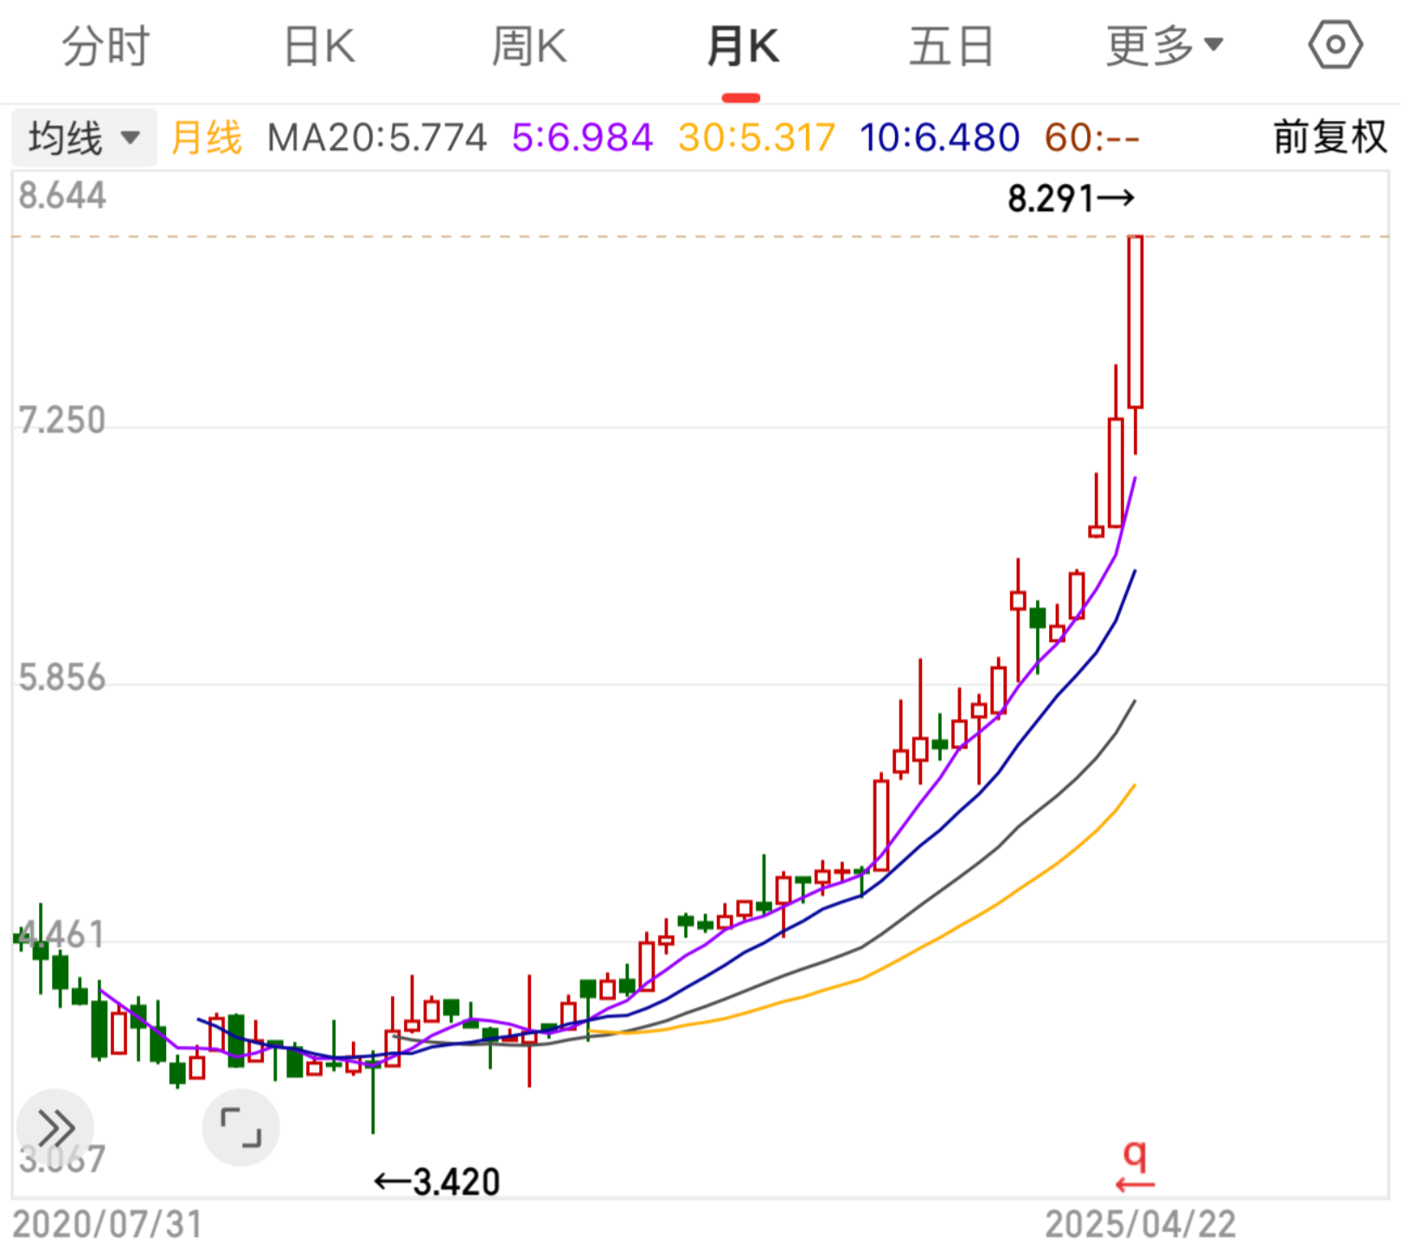Expand the 更多 more options dropdown
The width and height of the screenshot is (1401, 1243).
coord(1164,46)
